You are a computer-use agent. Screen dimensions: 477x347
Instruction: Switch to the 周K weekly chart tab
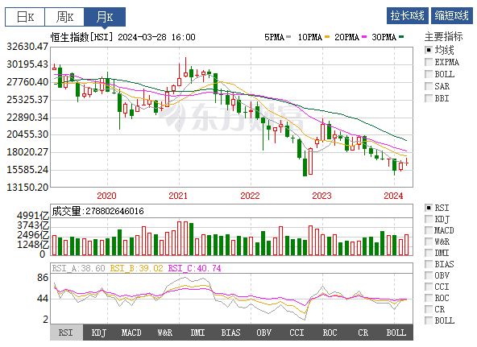click(64, 17)
